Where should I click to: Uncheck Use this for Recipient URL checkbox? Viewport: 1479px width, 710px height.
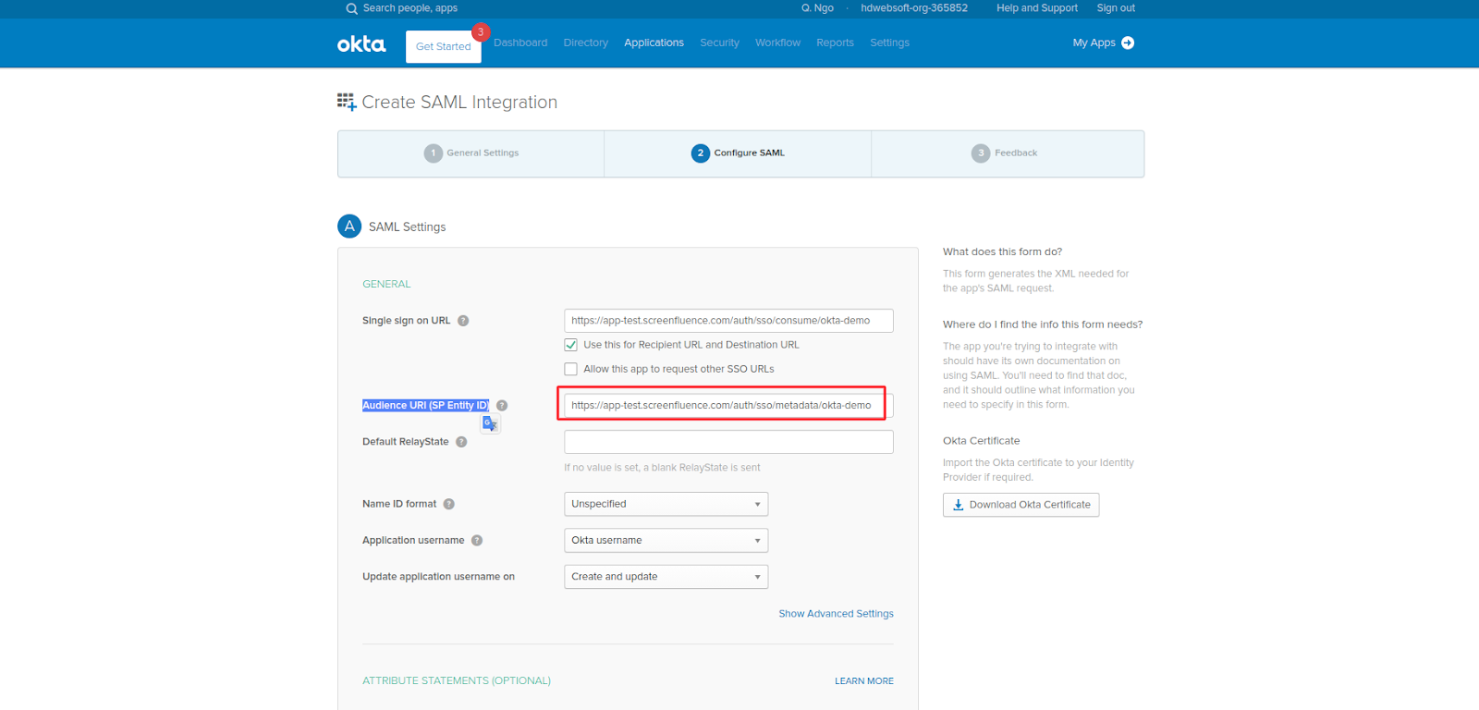571,345
